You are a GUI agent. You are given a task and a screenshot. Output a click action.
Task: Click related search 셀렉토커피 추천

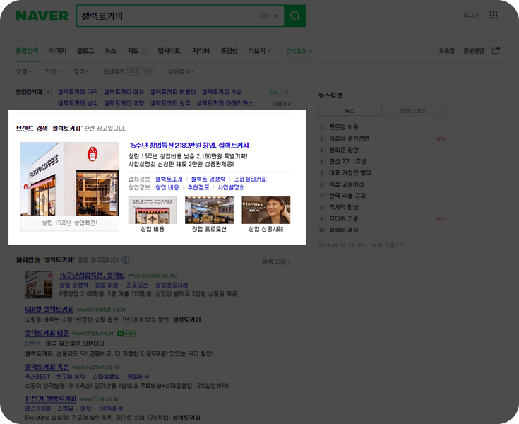pyautogui.click(x=222, y=92)
